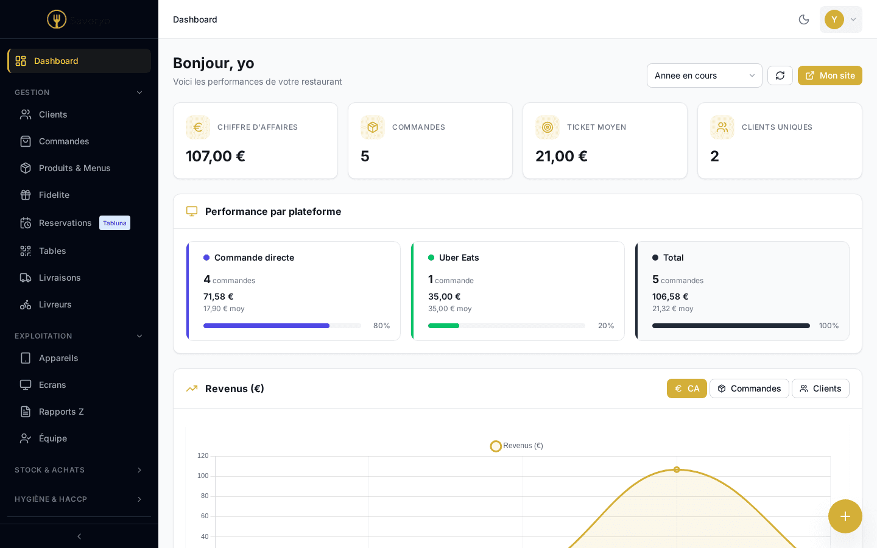Open Produits & Menus

[x=79, y=168]
